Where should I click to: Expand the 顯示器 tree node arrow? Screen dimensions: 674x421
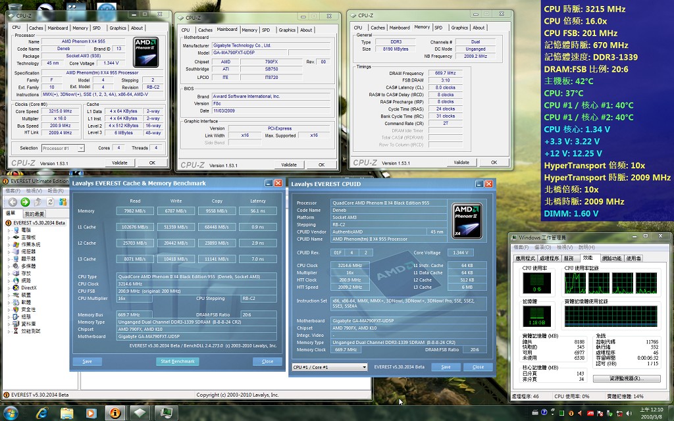click(9, 259)
